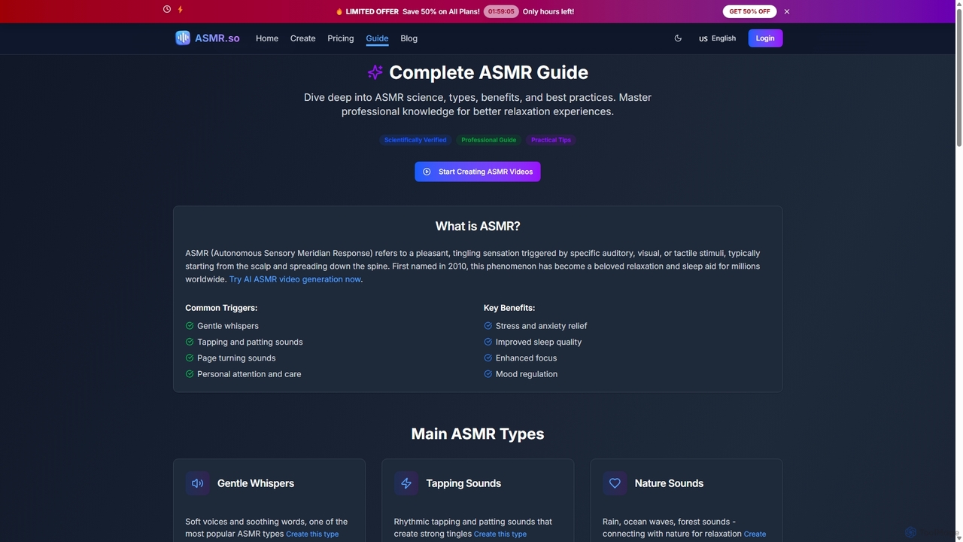Screen dimensions: 963x542
Task: Open the Blog page
Action: (409, 38)
